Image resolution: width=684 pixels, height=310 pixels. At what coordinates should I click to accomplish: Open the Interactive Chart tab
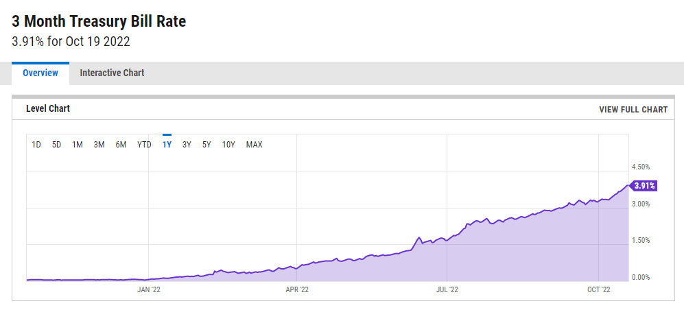pos(112,73)
